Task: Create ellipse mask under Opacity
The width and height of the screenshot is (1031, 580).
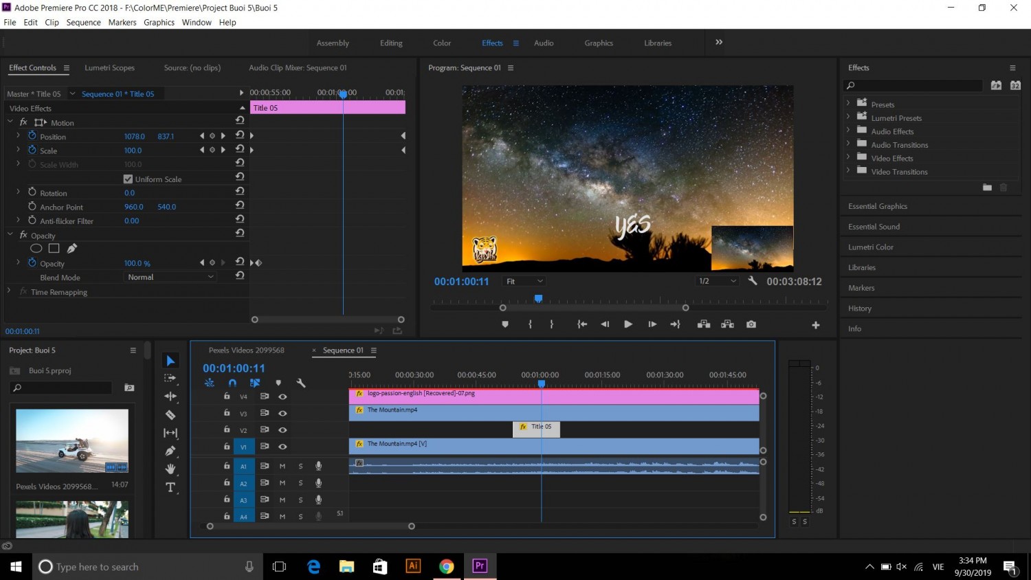Action: (36, 248)
